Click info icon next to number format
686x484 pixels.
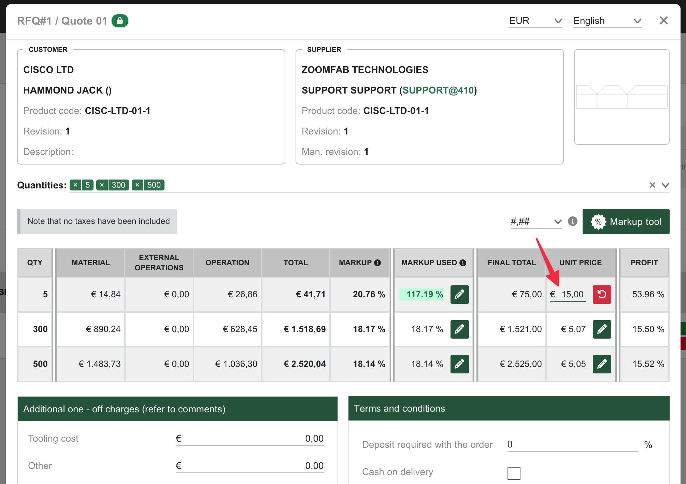[x=572, y=221]
